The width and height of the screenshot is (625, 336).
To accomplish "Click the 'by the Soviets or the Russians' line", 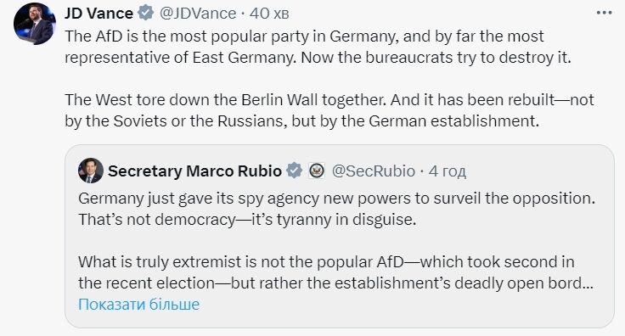I will click(x=301, y=121).
